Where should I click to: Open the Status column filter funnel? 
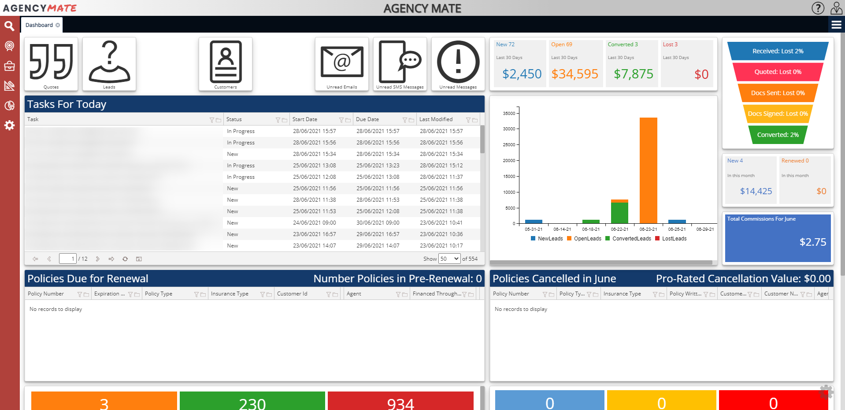[278, 119]
